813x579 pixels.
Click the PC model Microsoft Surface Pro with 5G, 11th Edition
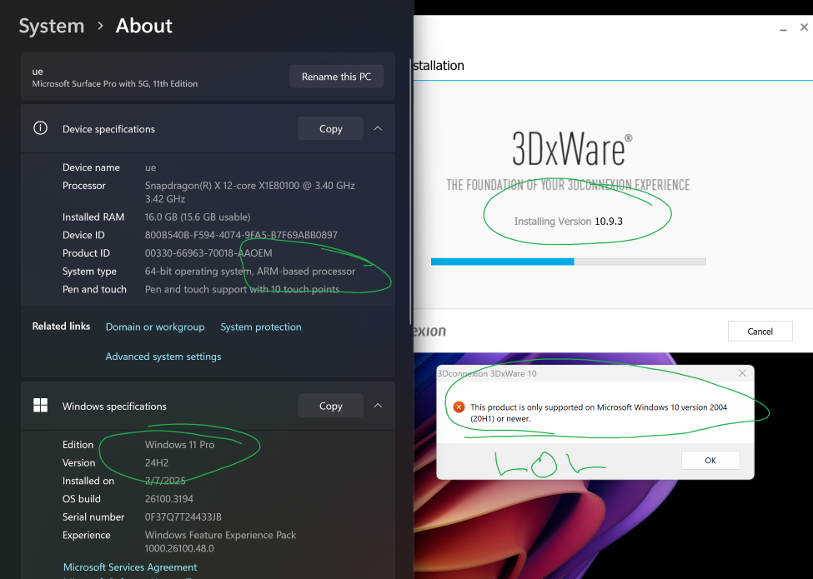(x=114, y=84)
